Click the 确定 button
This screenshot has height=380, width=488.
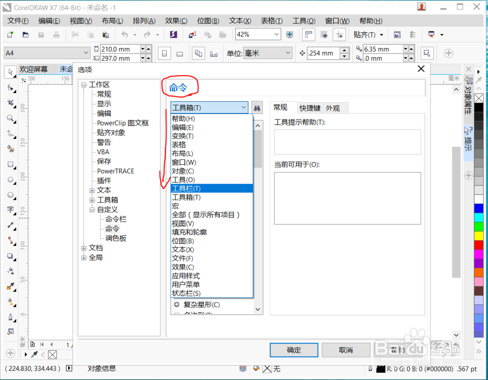pos(294,350)
